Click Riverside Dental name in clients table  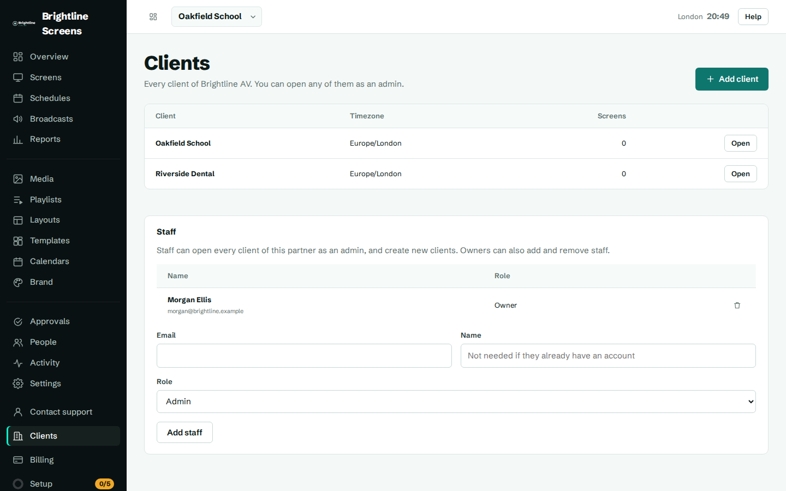(x=185, y=174)
